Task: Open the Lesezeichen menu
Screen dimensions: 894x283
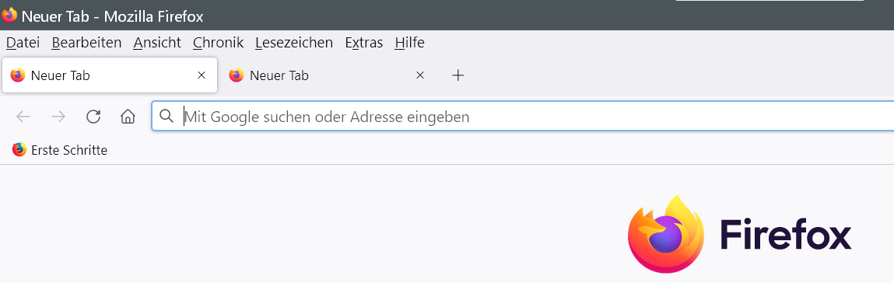Action: (x=294, y=43)
